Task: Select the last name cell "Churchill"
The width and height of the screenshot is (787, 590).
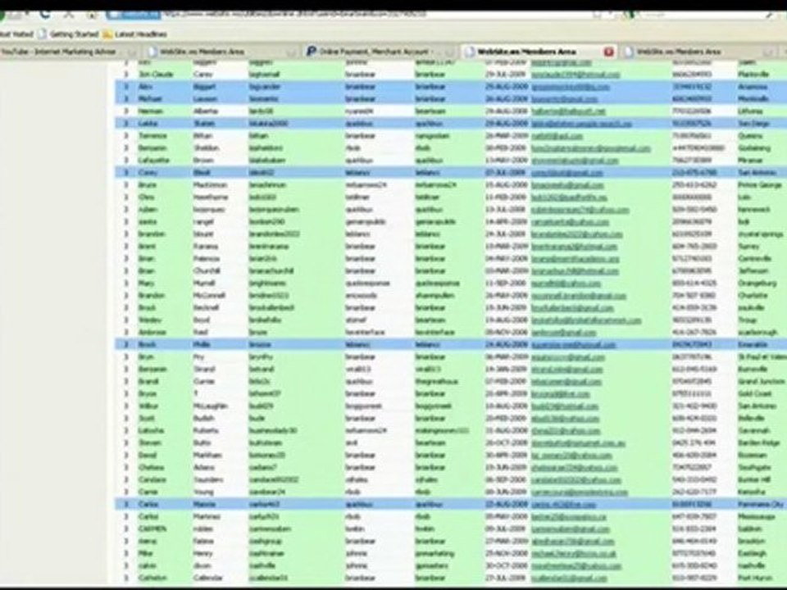Action: 207,271
